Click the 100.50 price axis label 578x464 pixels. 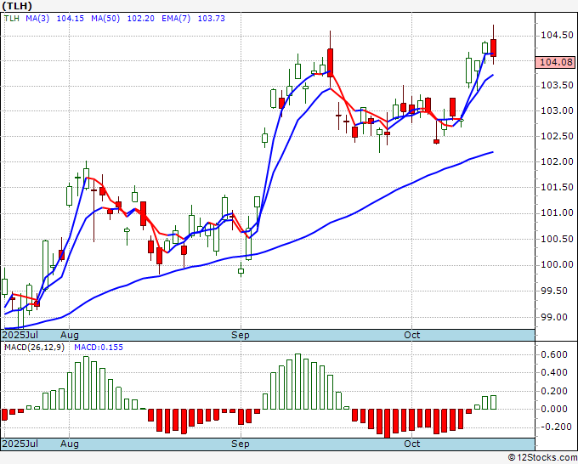pos(557,239)
